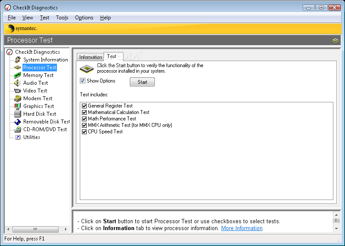Click the Hard Disk Test drive icon
345x246 pixels.
point(18,114)
